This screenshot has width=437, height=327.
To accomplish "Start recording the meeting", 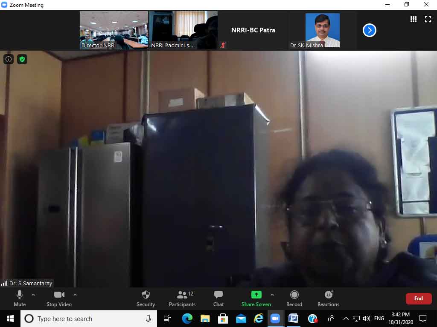I will tap(294, 298).
